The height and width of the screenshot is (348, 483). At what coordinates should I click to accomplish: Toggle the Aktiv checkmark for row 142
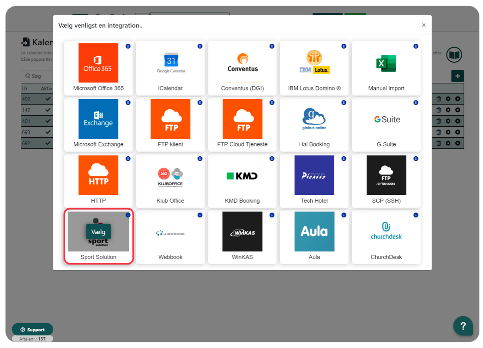48,110
